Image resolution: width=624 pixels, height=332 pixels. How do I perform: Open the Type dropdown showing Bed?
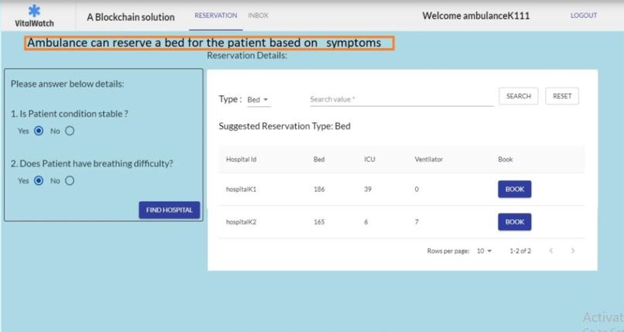click(259, 100)
